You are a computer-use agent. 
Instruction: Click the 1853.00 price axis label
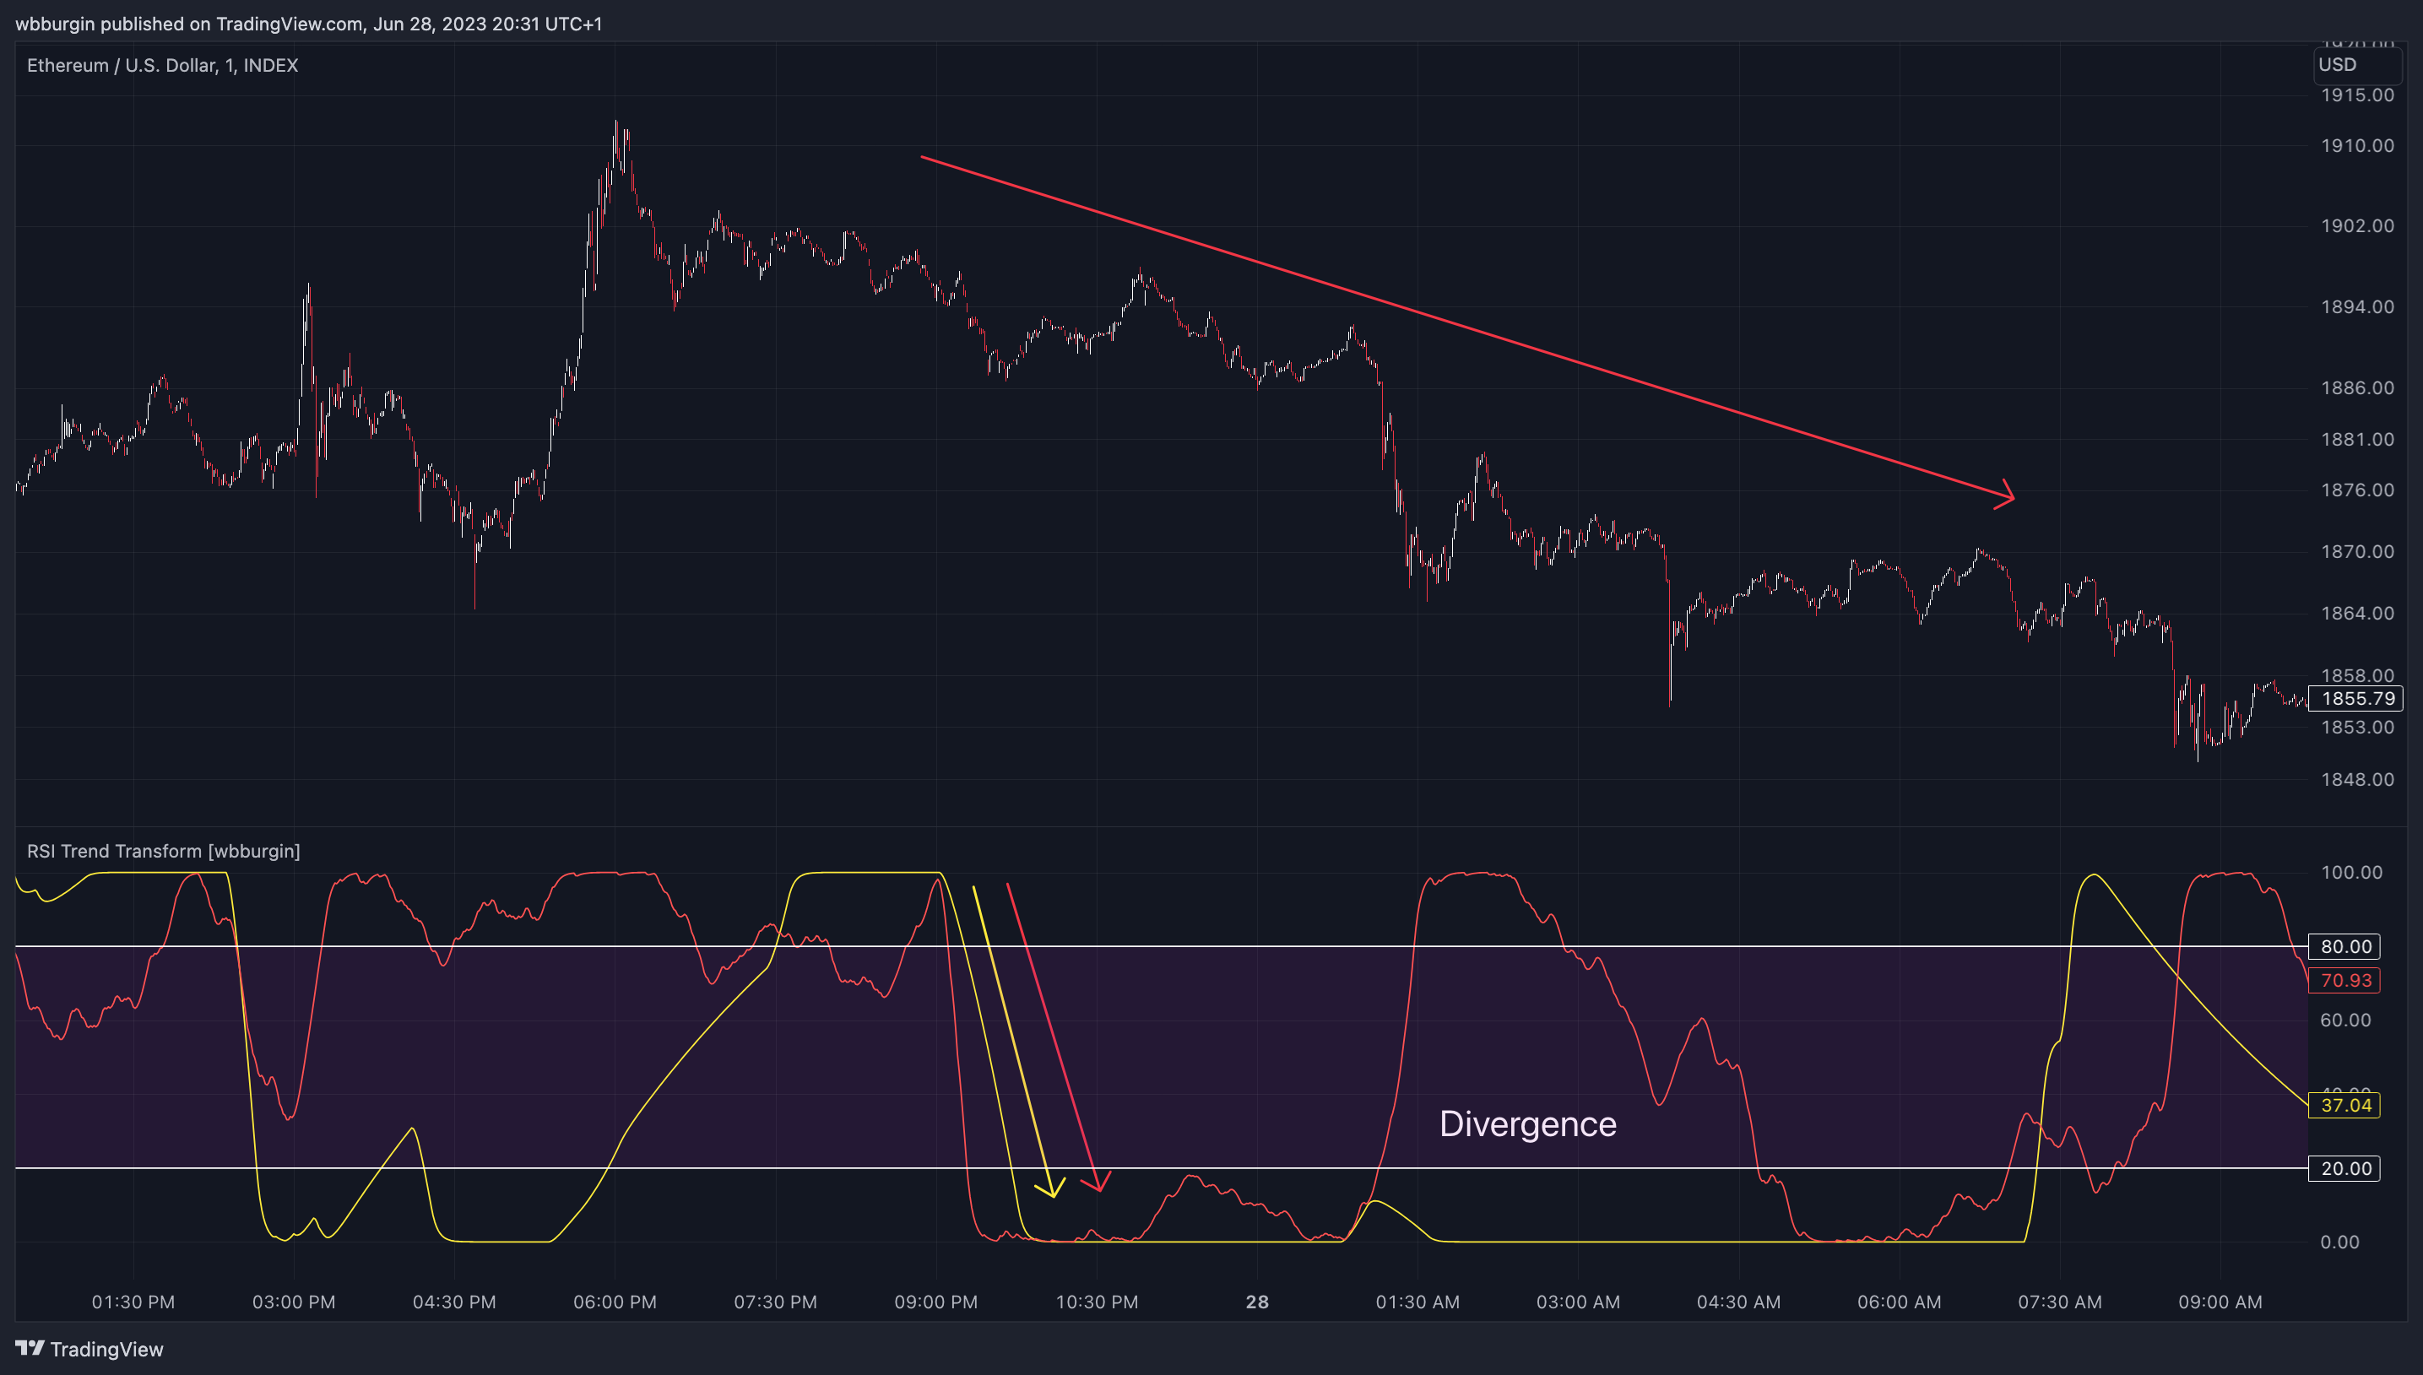tap(2357, 727)
